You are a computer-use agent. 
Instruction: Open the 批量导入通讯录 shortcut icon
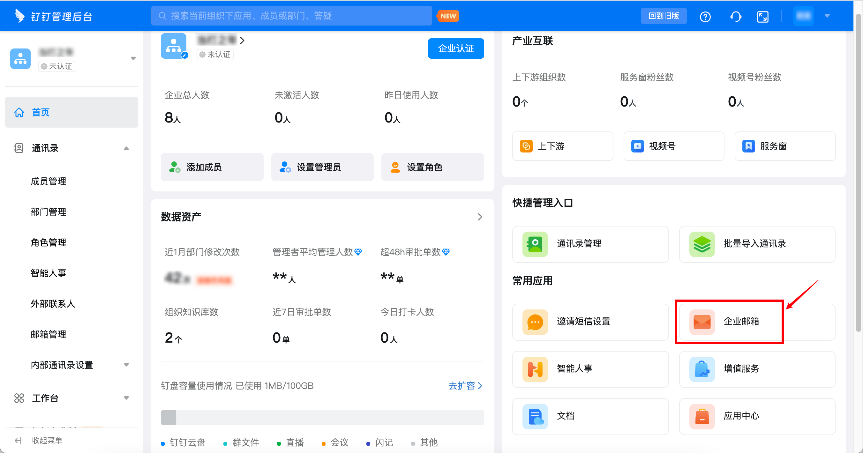pos(702,244)
